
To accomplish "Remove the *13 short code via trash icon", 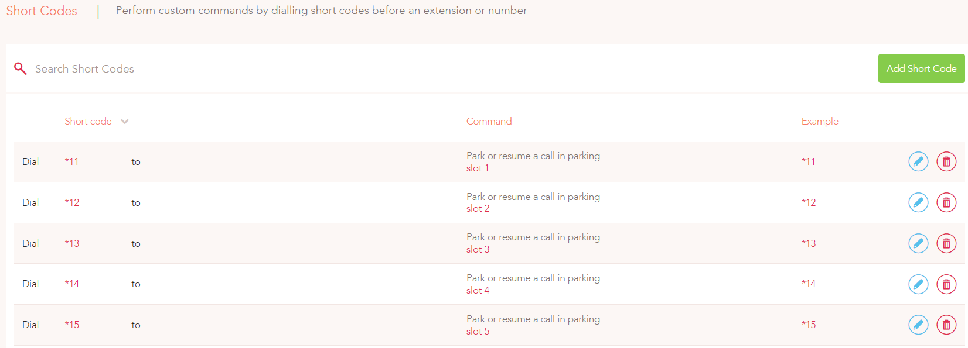I will (946, 243).
